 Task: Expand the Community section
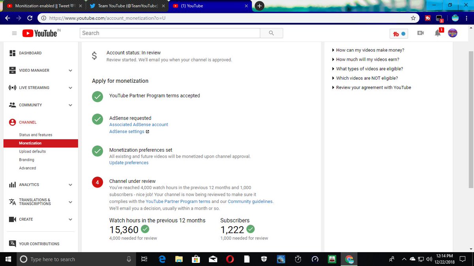point(70,105)
